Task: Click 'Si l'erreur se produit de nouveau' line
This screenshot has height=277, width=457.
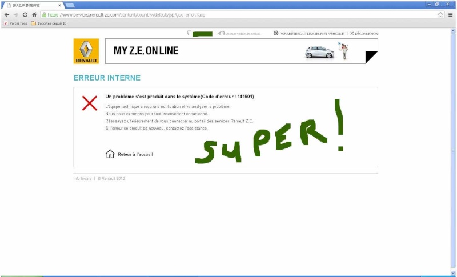Action: pos(157,128)
